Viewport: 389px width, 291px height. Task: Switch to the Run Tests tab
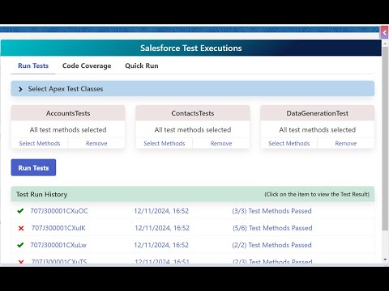[33, 65]
